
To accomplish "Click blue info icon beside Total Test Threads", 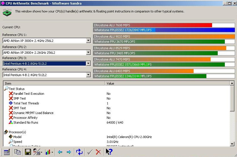I will tap(11, 103).
